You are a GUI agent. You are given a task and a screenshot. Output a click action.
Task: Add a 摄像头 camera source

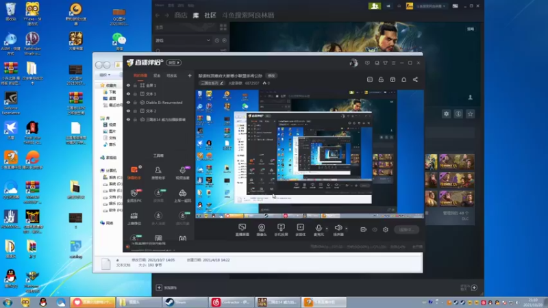click(262, 230)
